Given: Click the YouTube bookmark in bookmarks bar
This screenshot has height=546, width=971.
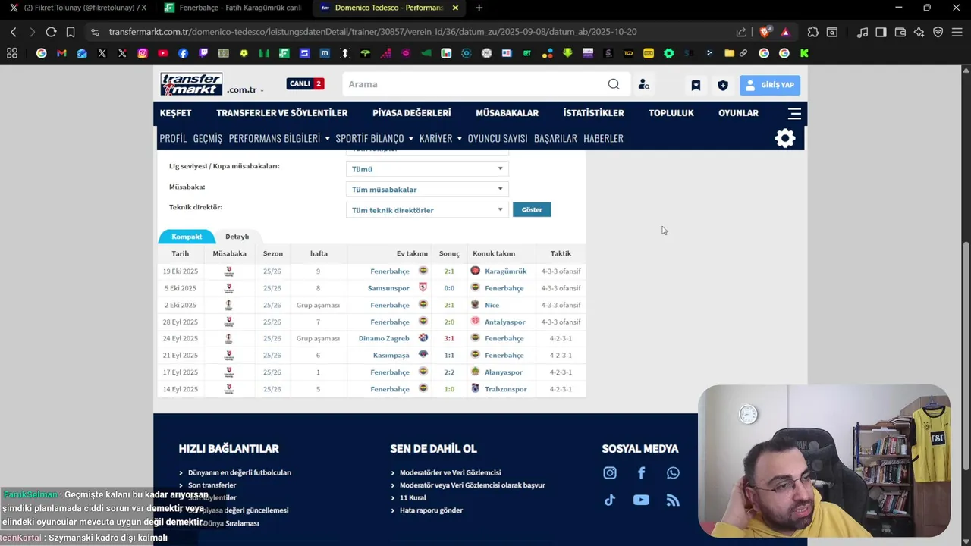Looking at the screenshot, I should (163, 53).
